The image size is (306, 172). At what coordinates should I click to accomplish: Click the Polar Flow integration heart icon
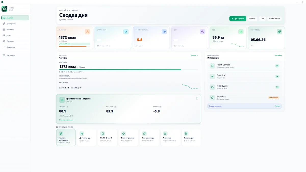[x=212, y=76]
